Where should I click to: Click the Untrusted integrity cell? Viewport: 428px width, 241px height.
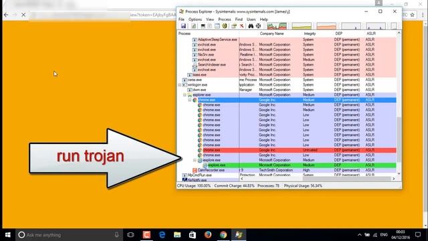click(310, 150)
